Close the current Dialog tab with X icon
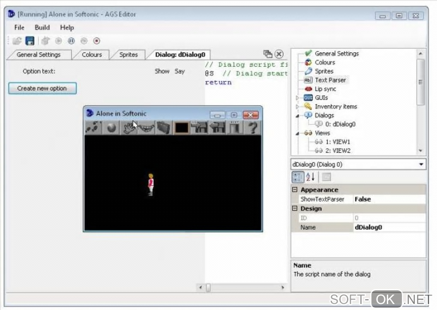This screenshot has height=310, width=437. 279,54
